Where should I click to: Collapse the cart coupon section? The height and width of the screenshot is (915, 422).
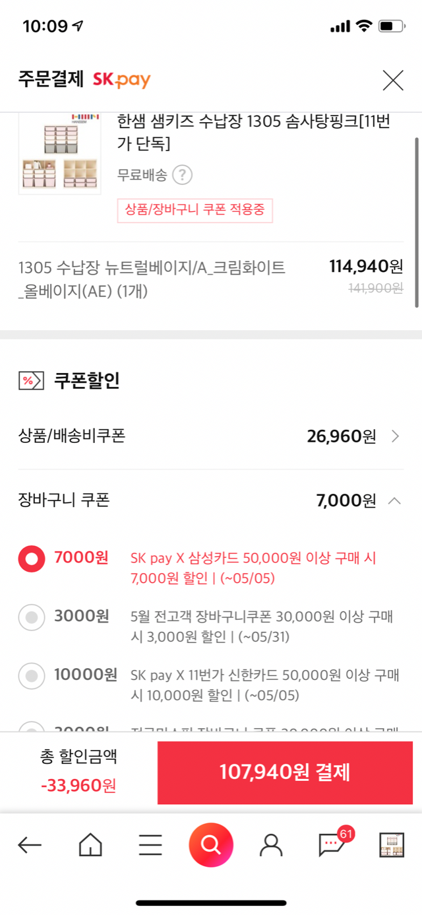click(394, 501)
